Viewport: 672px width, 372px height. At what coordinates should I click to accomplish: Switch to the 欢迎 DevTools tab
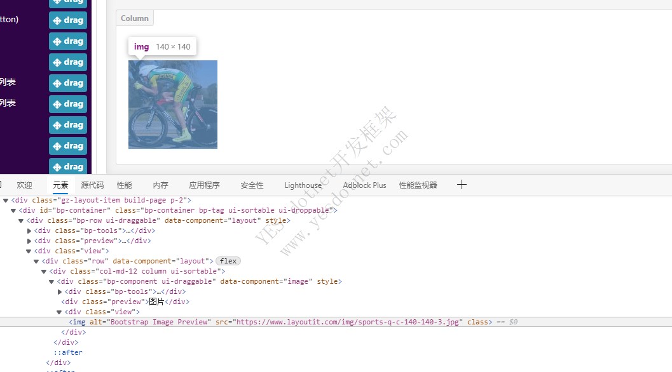(24, 185)
